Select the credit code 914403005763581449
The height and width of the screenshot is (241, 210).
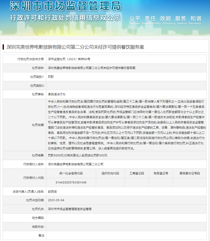coord(71,182)
